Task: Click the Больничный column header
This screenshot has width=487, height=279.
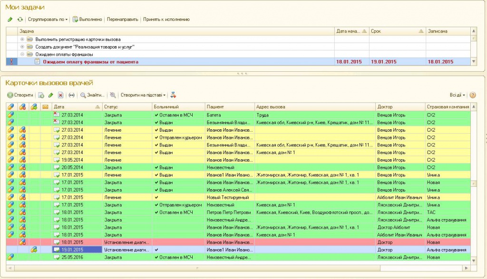Action: pos(179,107)
